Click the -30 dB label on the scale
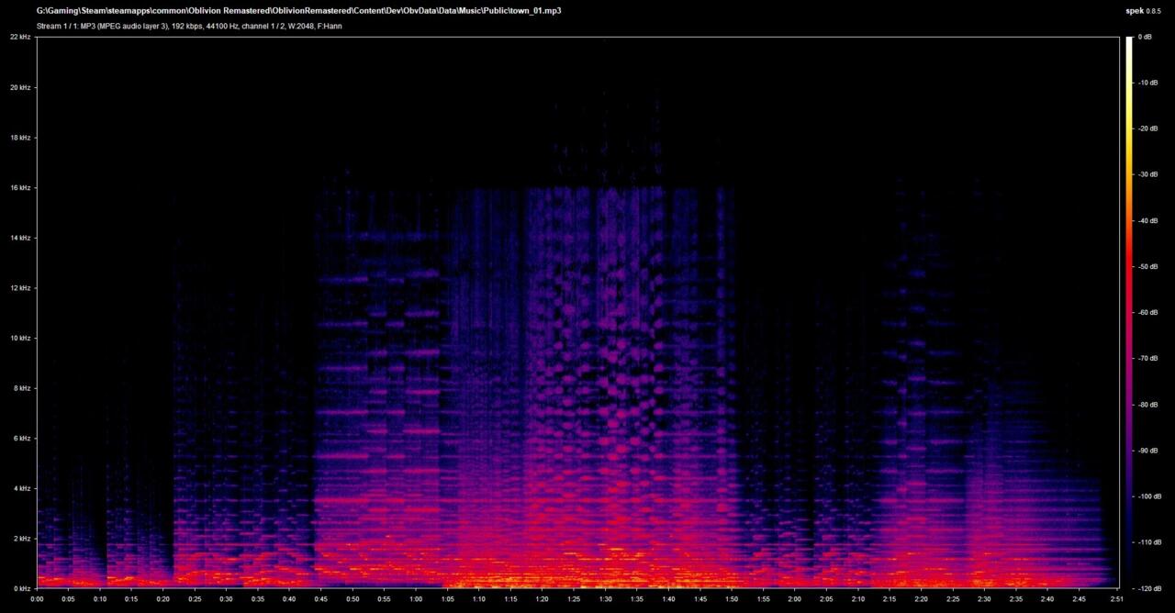The width and height of the screenshot is (1175, 613). (x=1148, y=174)
